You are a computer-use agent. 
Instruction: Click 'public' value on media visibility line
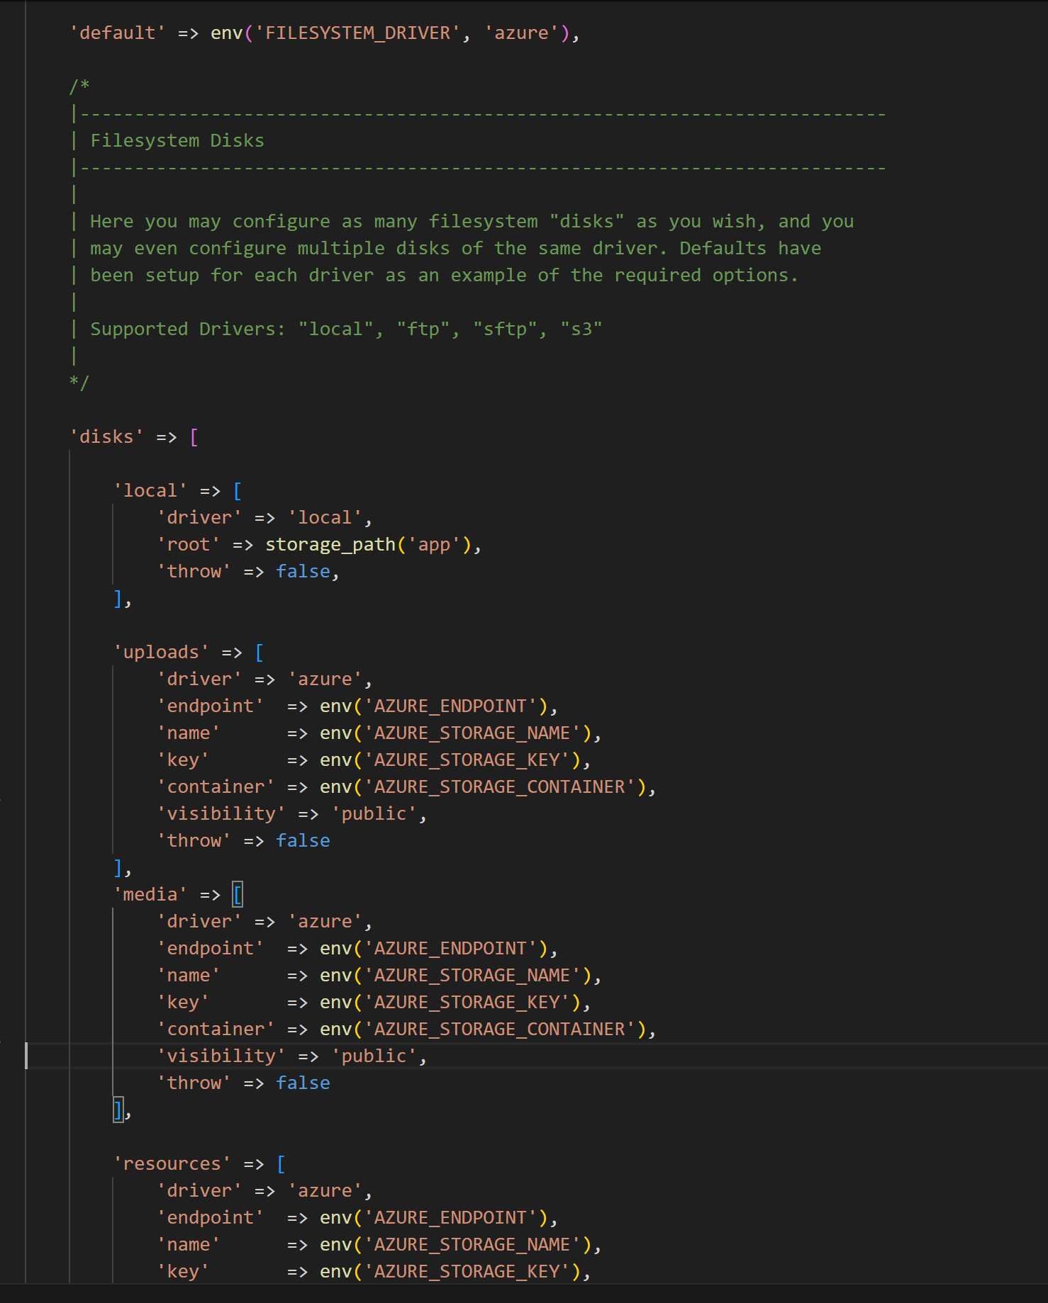click(374, 1056)
